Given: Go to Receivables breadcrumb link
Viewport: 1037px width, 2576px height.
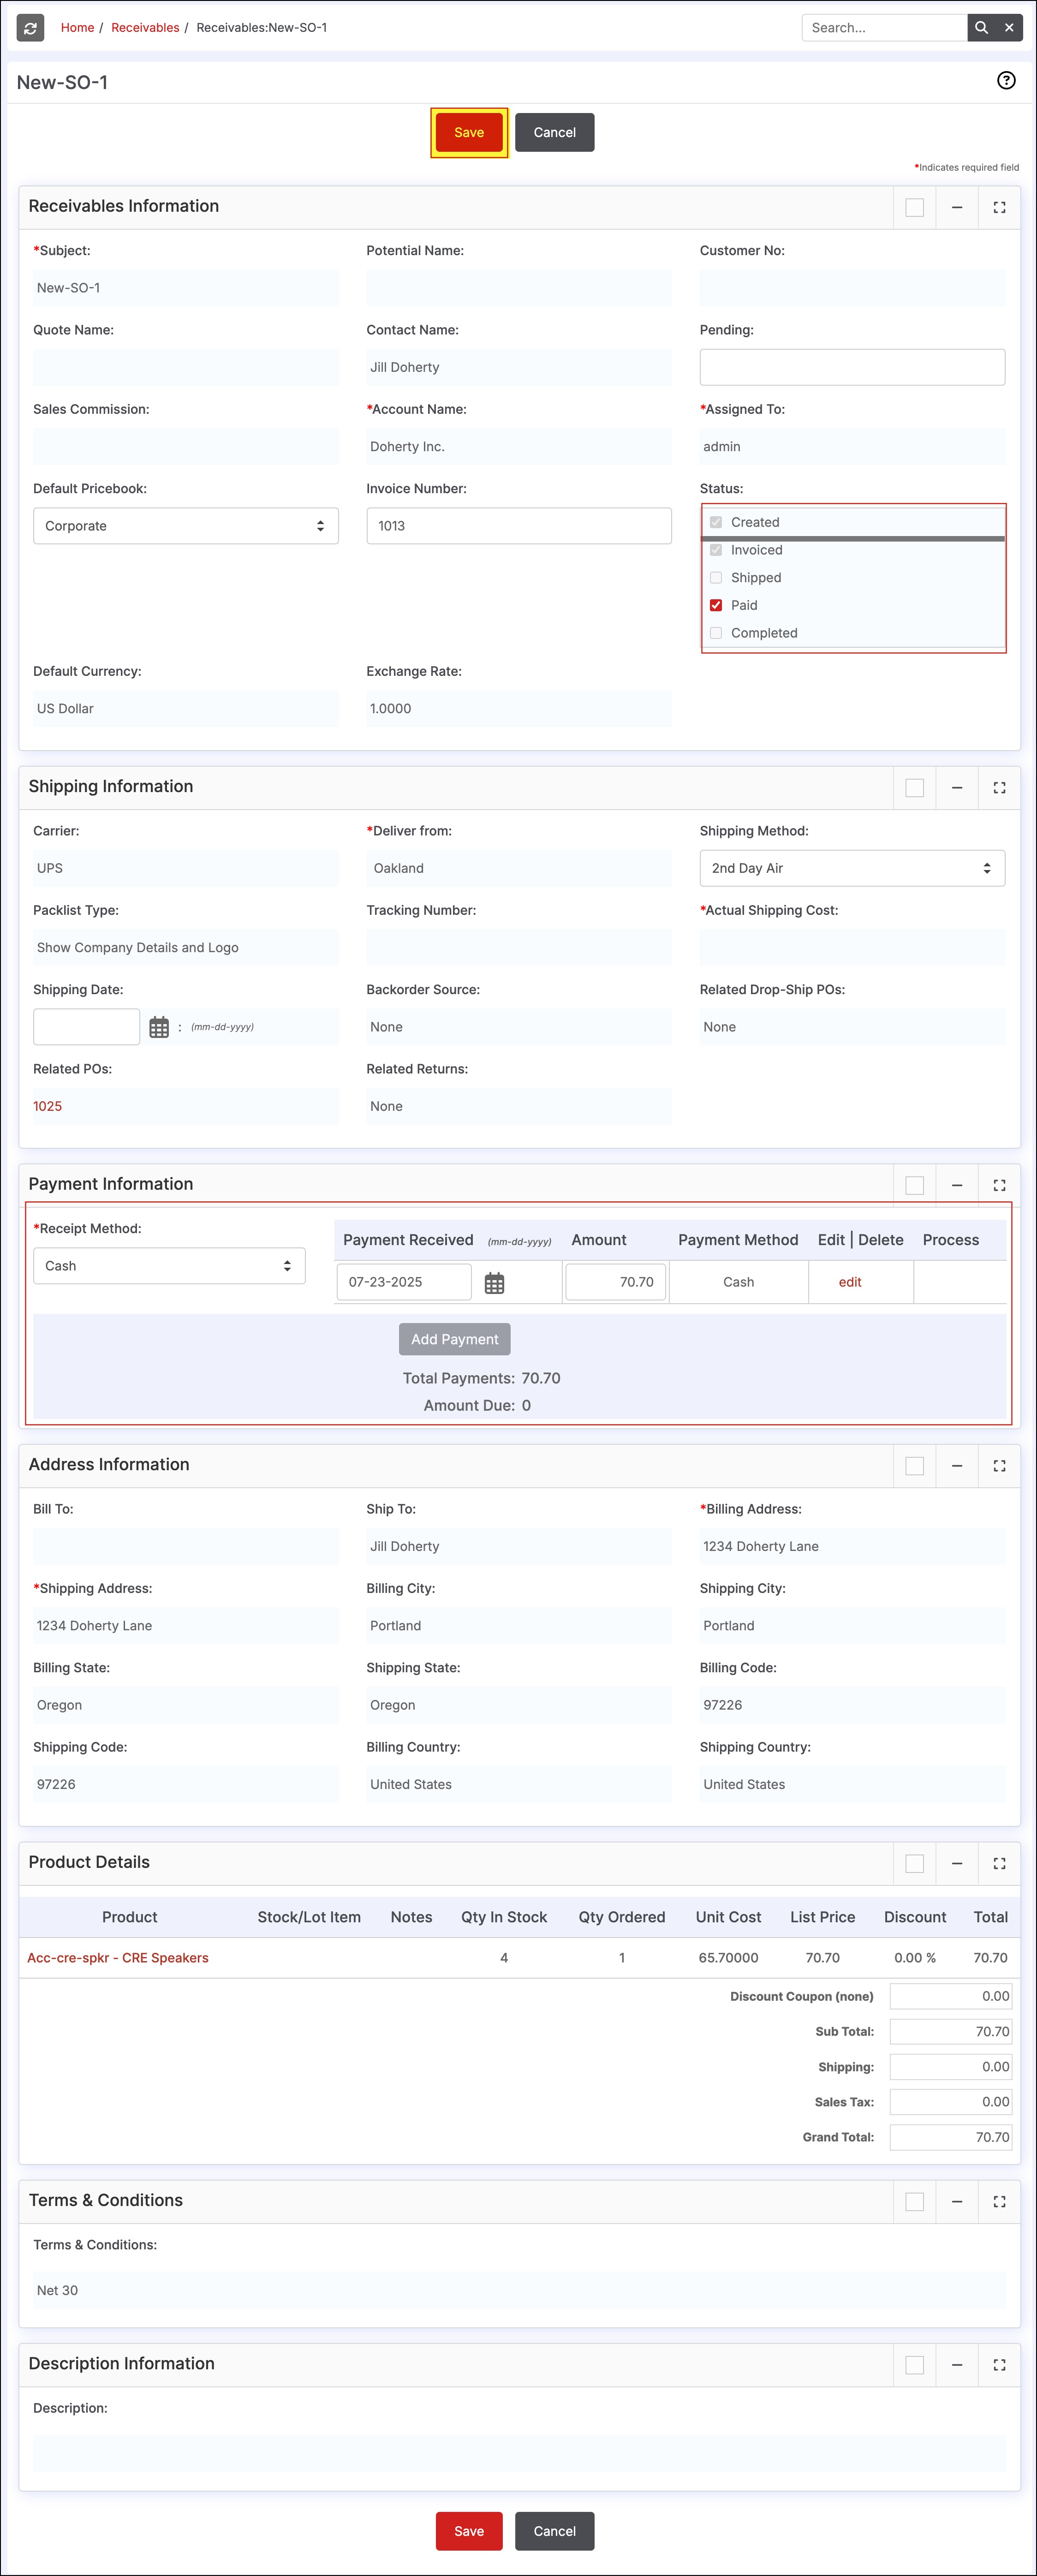Looking at the screenshot, I should (x=145, y=28).
